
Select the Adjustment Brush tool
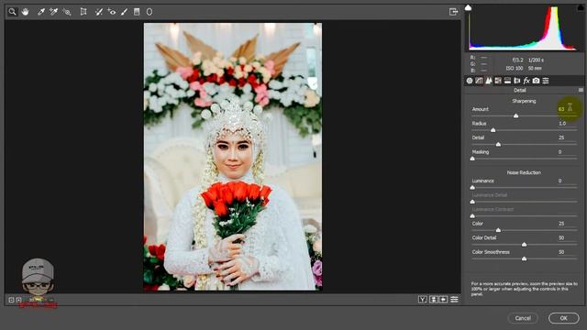click(x=124, y=12)
